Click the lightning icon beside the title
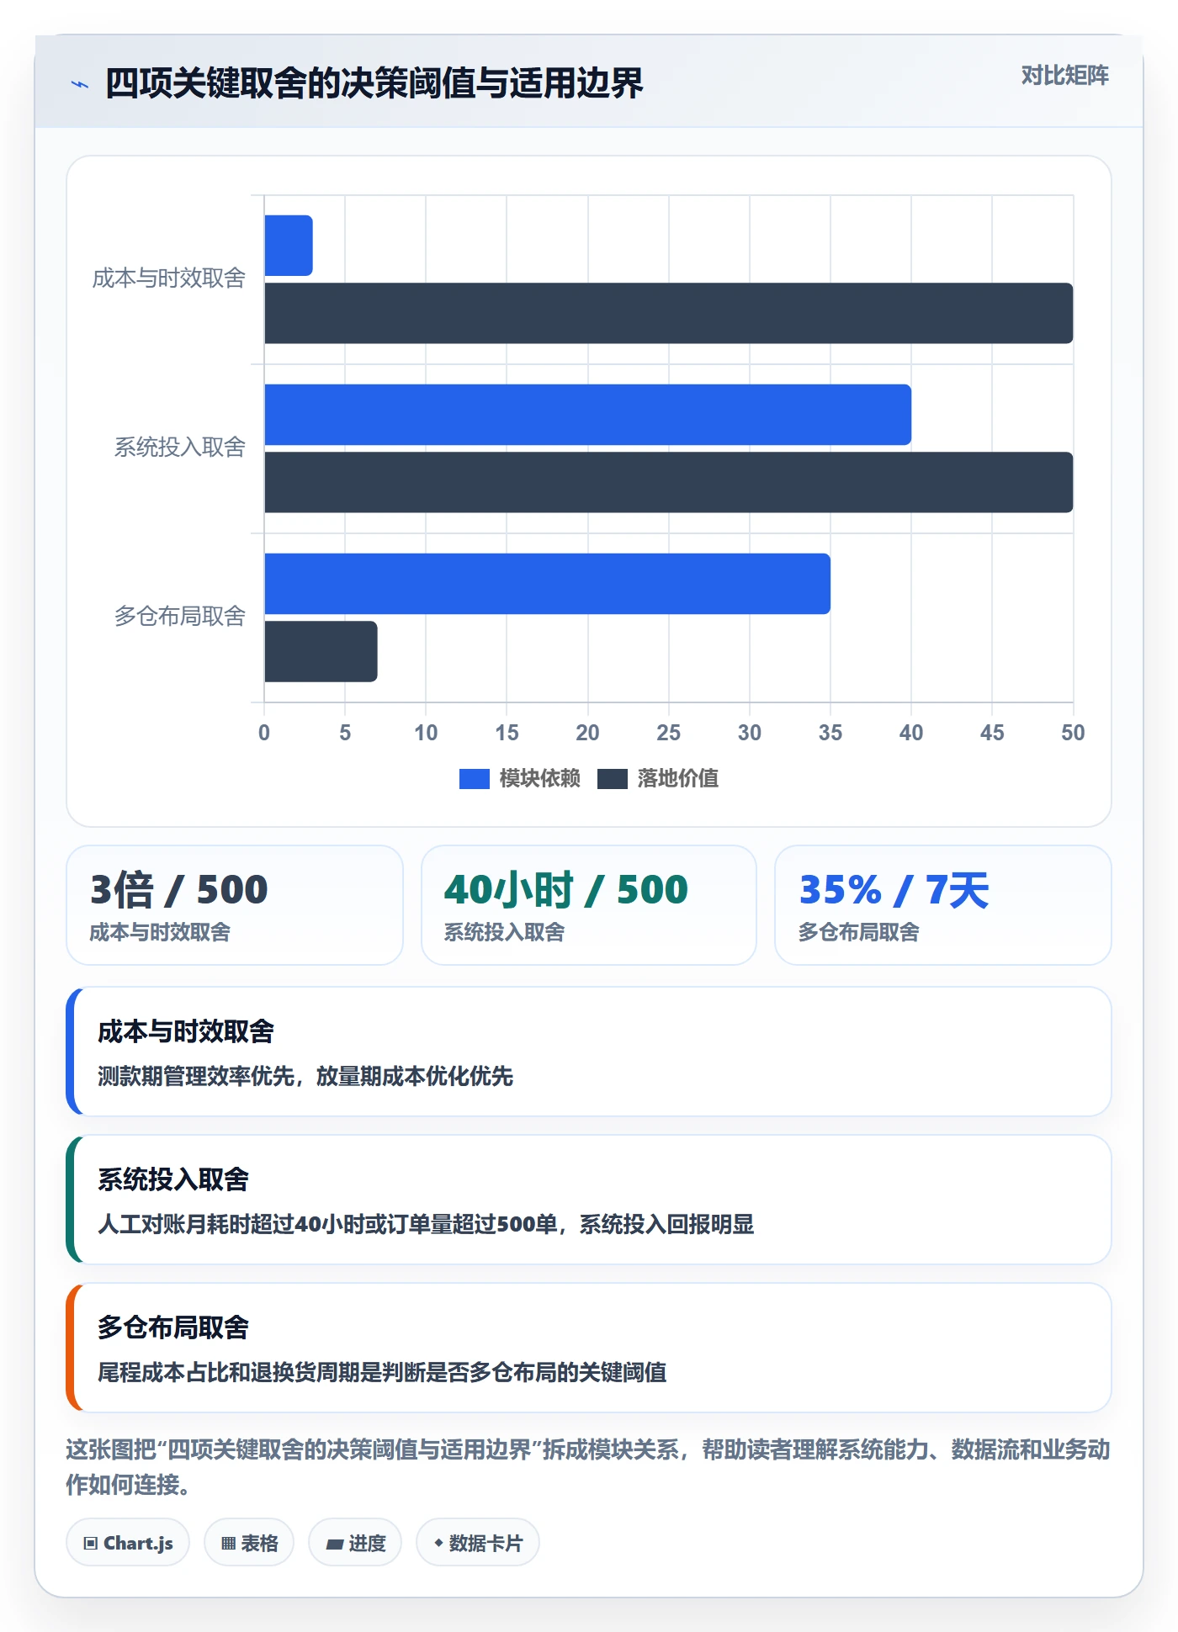The image size is (1178, 1632). pos(80,84)
